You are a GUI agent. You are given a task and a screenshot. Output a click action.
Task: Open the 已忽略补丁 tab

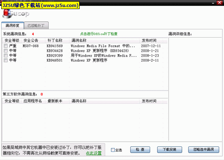[36, 26]
